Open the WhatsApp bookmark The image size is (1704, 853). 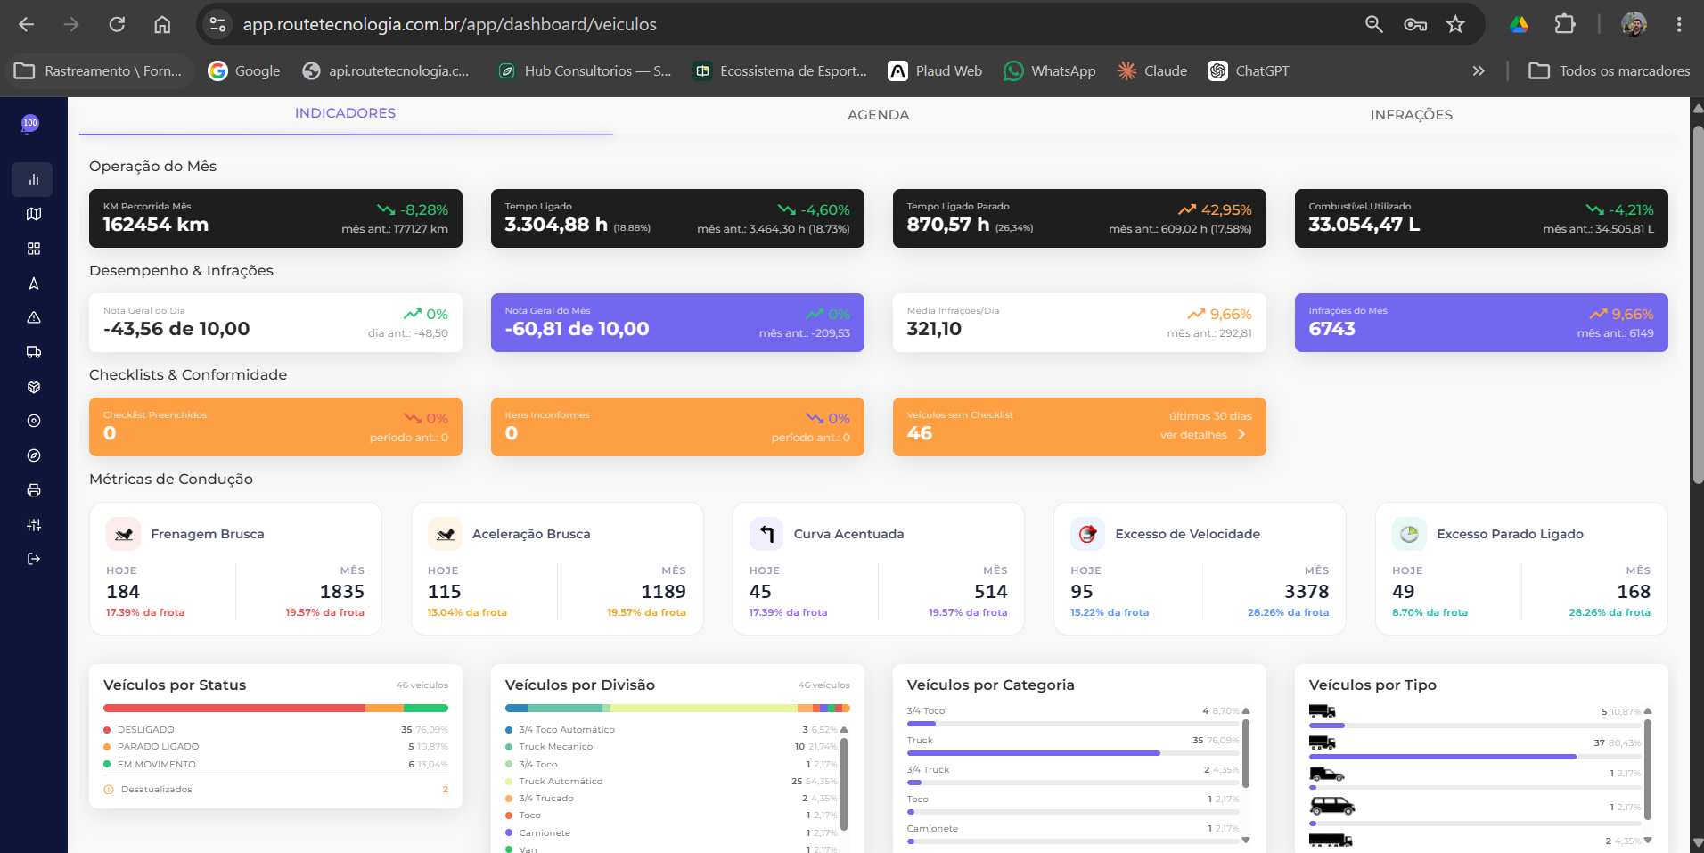click(1050, 71)
